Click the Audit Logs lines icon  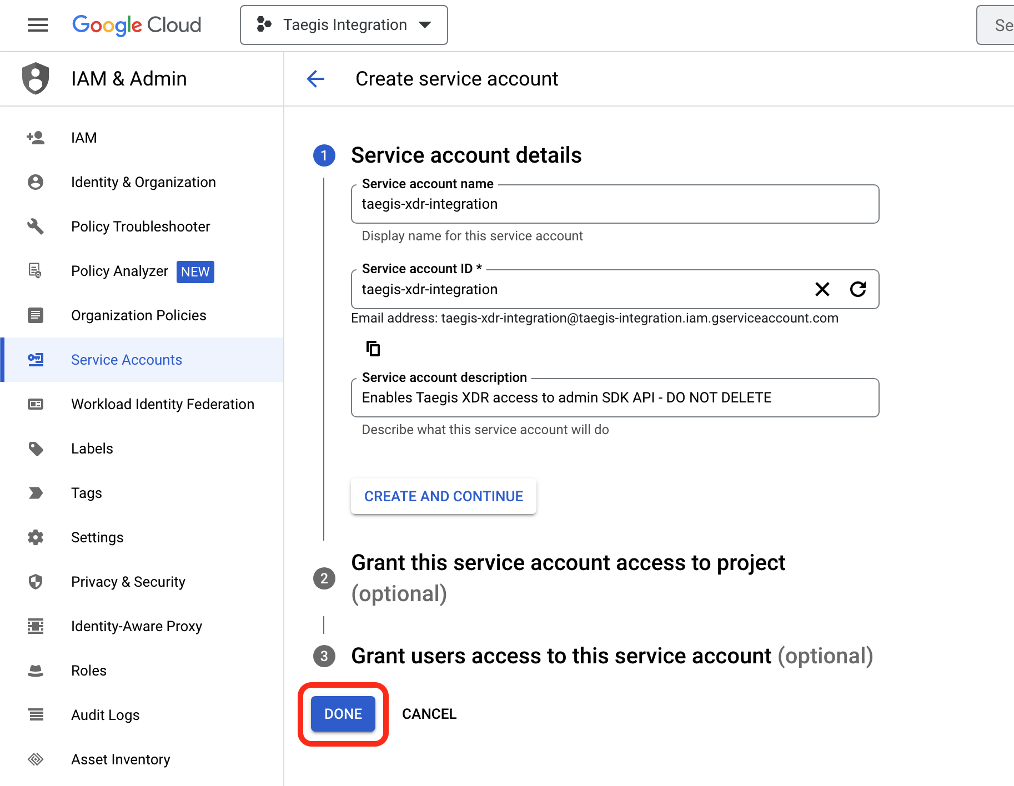click(x=36, y=714)
